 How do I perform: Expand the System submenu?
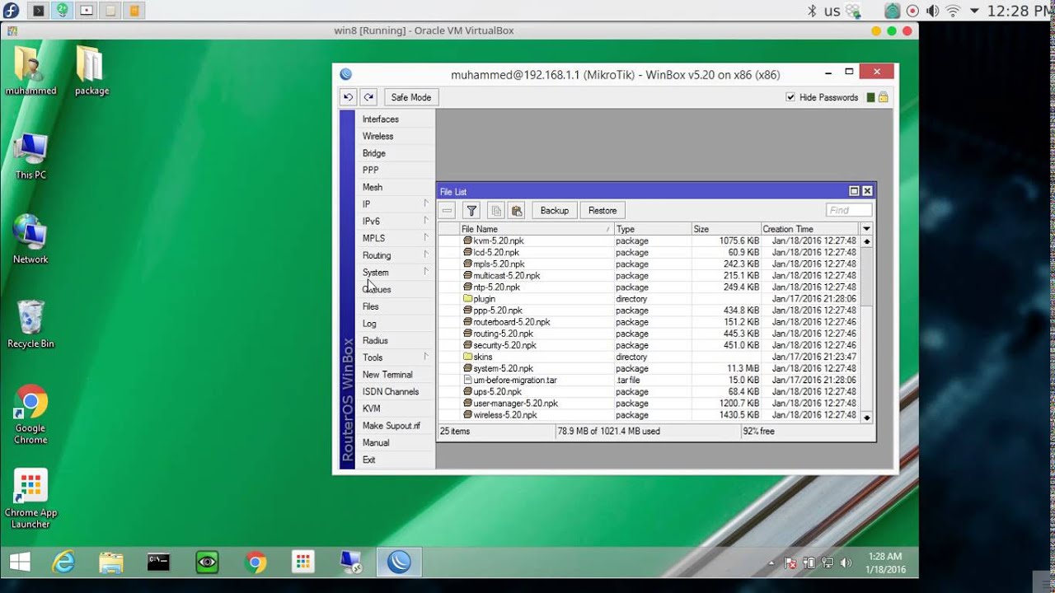[426, 272]
